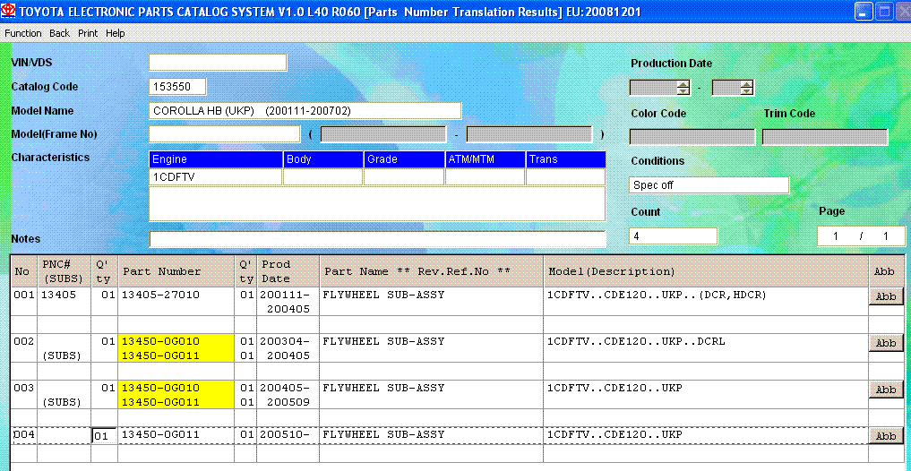Select highlighted 13450-0G011 in row 003
911x471 pixels.
[160, 402]
